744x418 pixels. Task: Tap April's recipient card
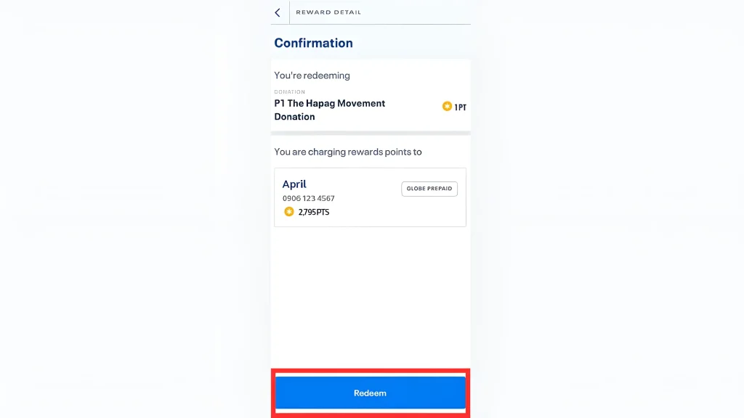370,197
